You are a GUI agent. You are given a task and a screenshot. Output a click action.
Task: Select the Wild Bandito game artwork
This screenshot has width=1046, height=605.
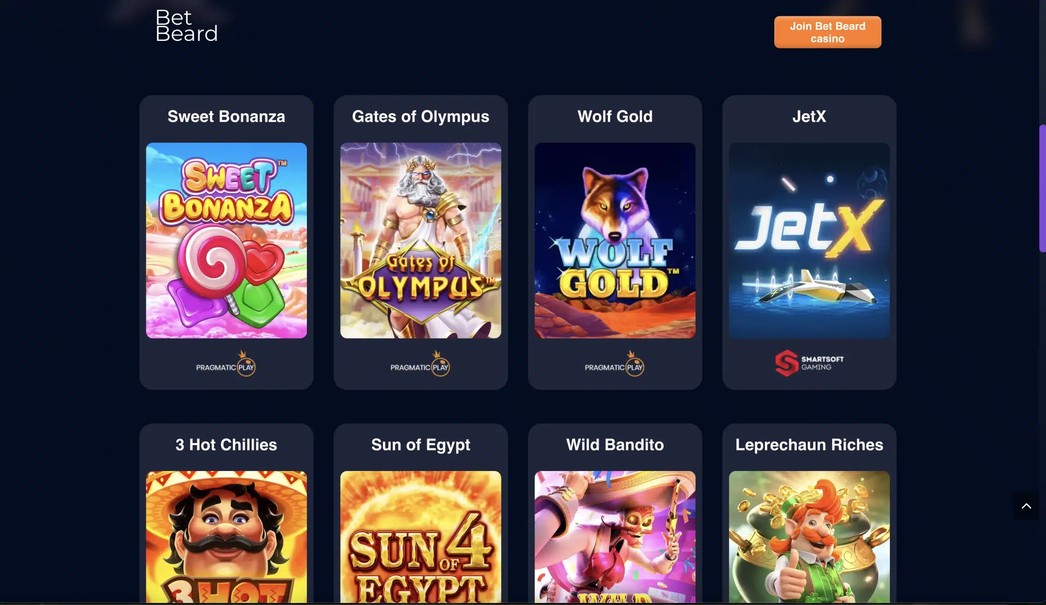point(615,536)
